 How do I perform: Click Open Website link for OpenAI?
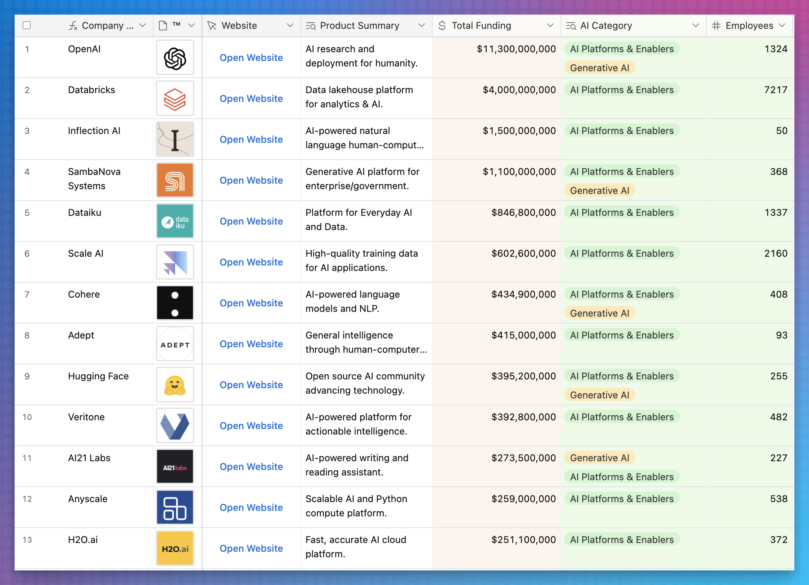(x=251, y=58)
